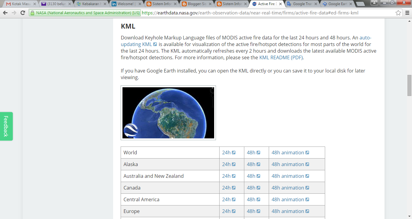Open Australia and New Zealand 48h animation
Screen dimensions: 412x219
click(x=290, y=176)
